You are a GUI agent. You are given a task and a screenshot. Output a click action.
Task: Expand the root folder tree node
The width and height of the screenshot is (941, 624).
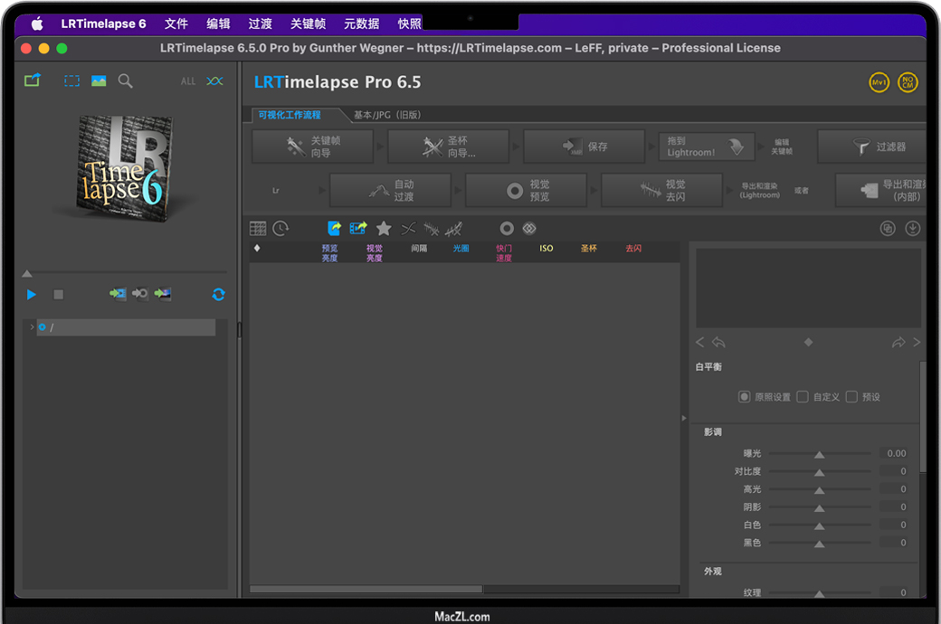pyautogui.click(x=32, y=327)
